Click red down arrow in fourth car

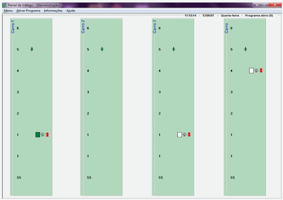click(x=261, y=70)
